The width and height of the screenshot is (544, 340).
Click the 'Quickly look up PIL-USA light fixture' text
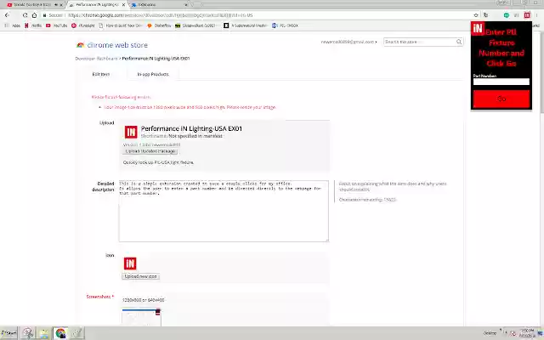click(x=159, y=162)
